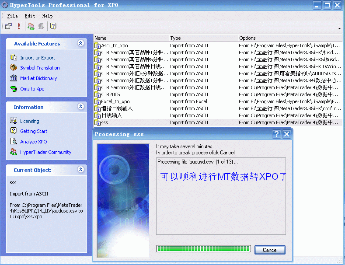
Task: Click the processing dialog globe image
Action: pos(123,201)
